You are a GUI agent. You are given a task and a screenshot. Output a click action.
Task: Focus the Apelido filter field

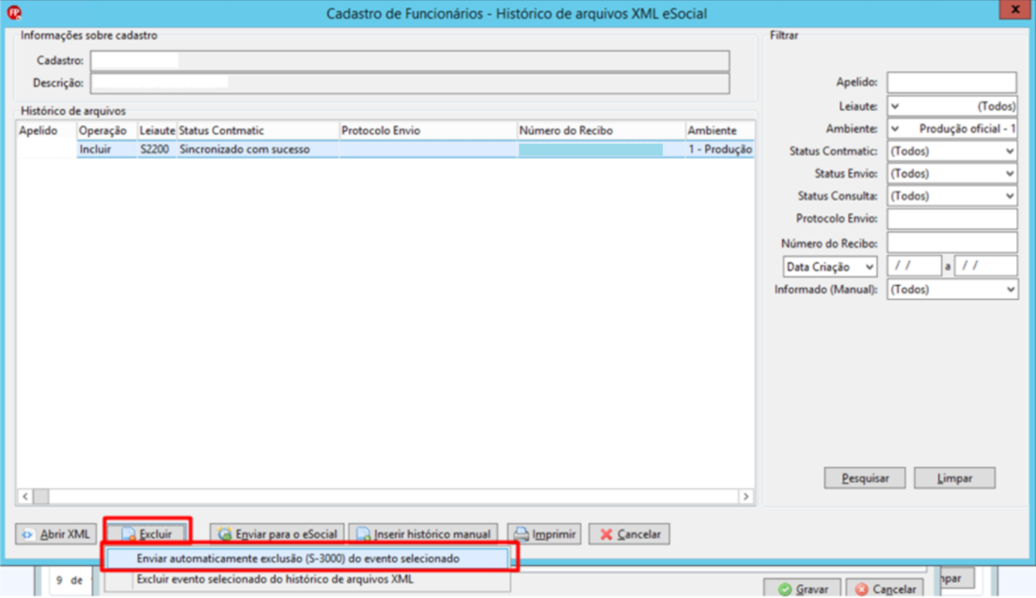(952, 82)
